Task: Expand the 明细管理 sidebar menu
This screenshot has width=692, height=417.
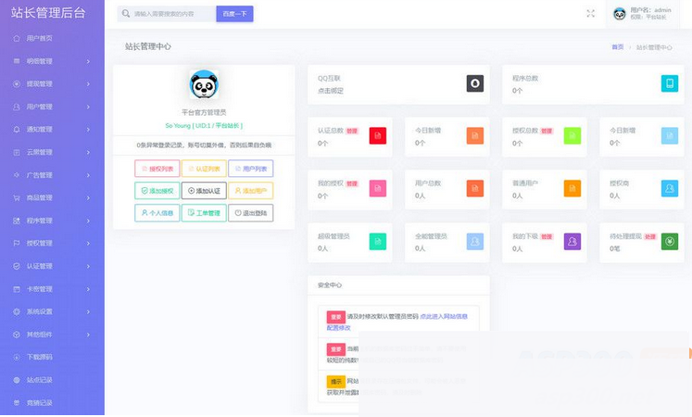Action: tap(52, 61)
